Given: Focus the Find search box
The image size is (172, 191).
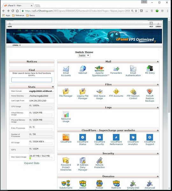Looking at the screenshot, I should coord(32,80).
